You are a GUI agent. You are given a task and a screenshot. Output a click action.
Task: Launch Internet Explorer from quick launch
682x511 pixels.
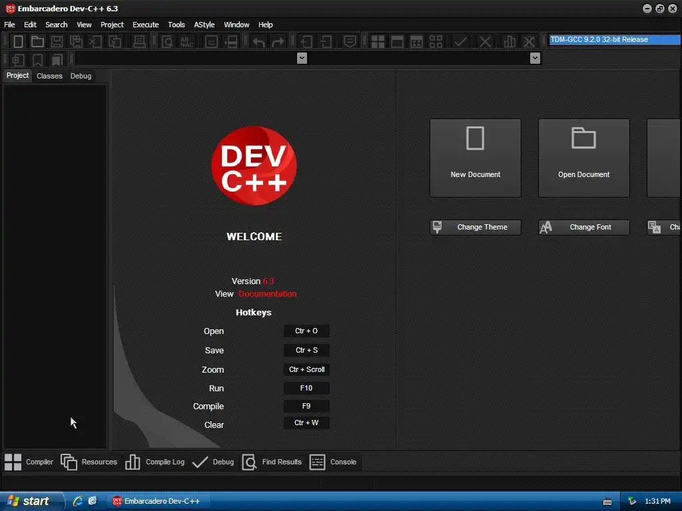point(78,502)
